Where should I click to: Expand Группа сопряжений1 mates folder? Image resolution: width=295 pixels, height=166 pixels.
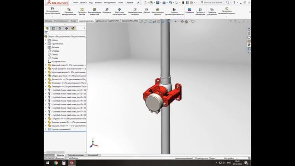click(x=45, y=129)
